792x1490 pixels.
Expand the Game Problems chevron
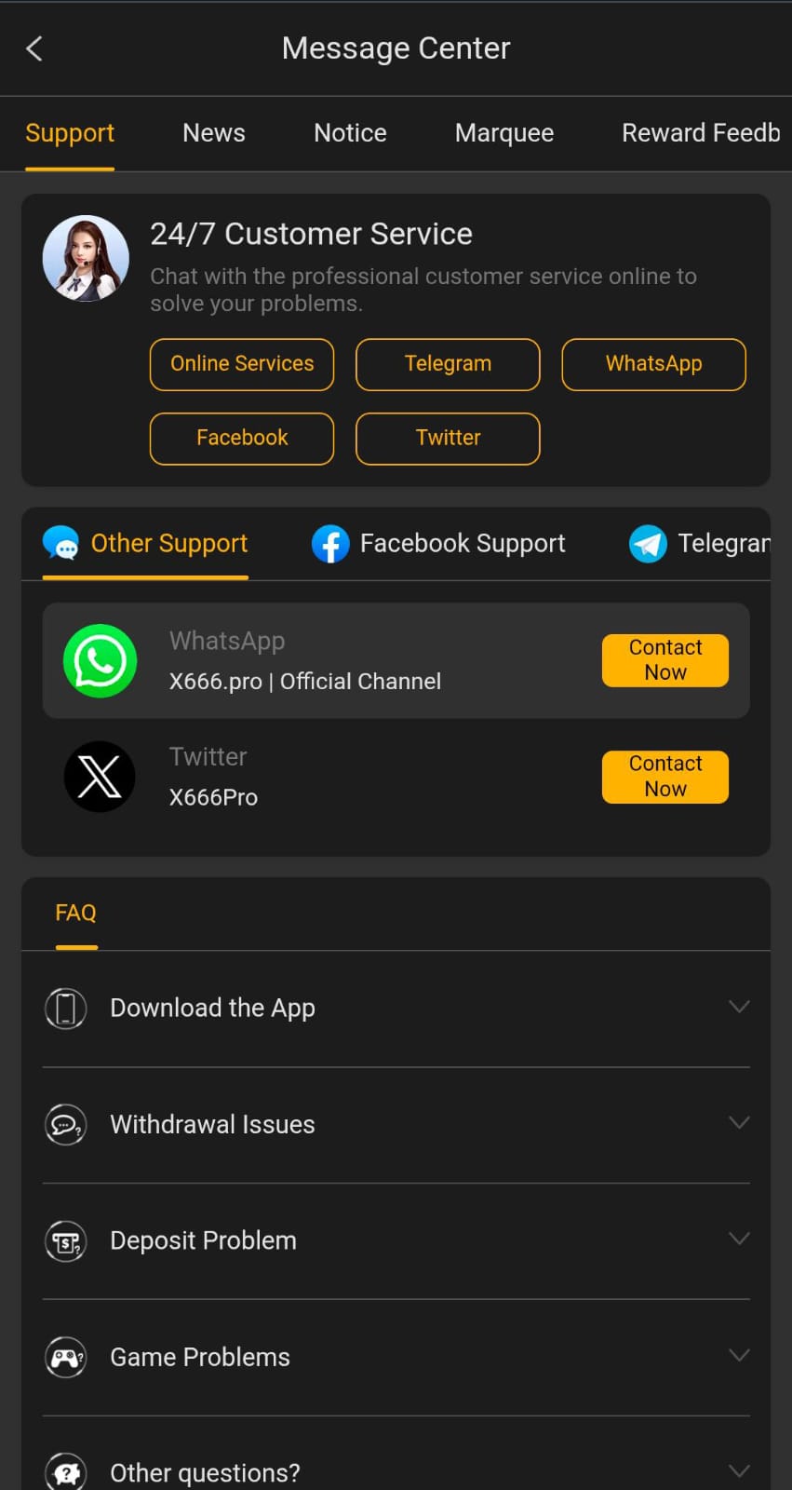point(739,1356)
